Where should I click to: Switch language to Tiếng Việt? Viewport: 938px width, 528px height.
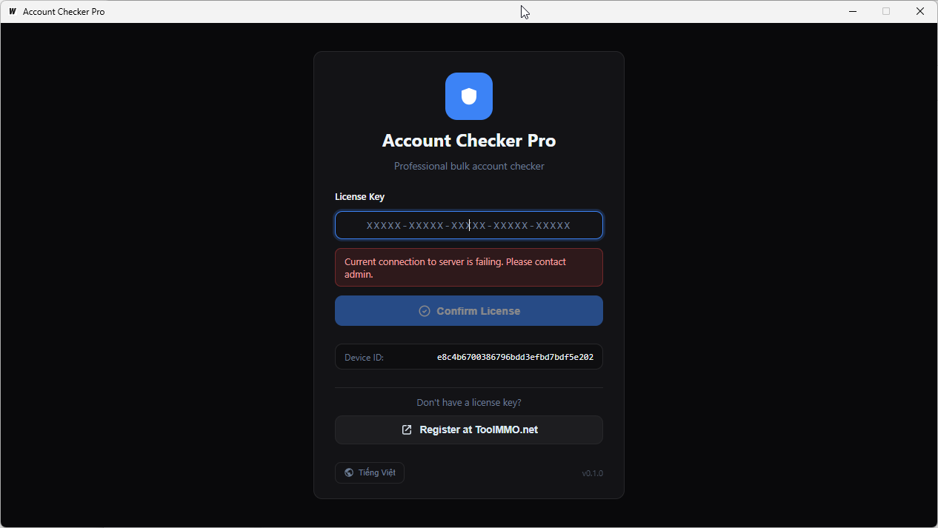(370, 472)
